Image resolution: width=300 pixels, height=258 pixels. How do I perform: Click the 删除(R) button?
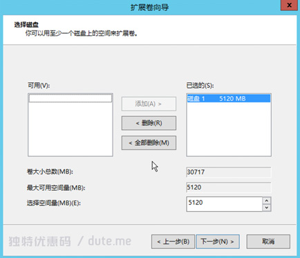click(x=149, y=123)
